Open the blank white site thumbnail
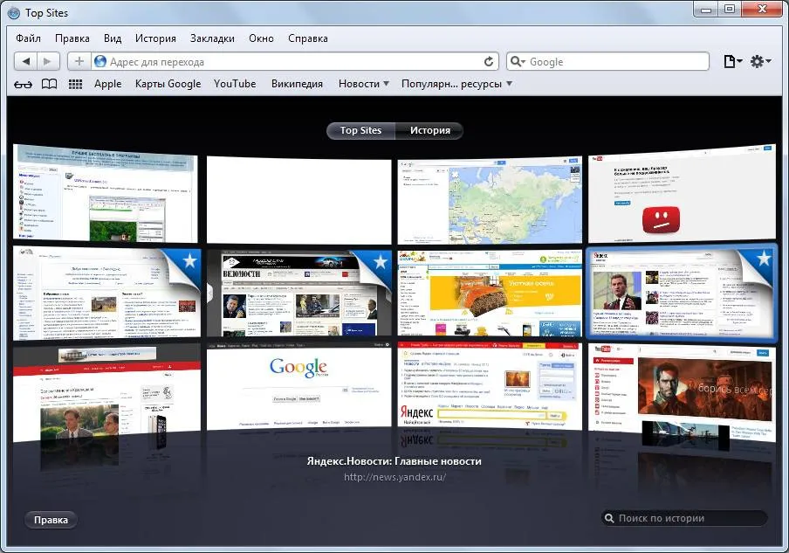This screenshot has height=553, width=789. click(x=298, y=200)
